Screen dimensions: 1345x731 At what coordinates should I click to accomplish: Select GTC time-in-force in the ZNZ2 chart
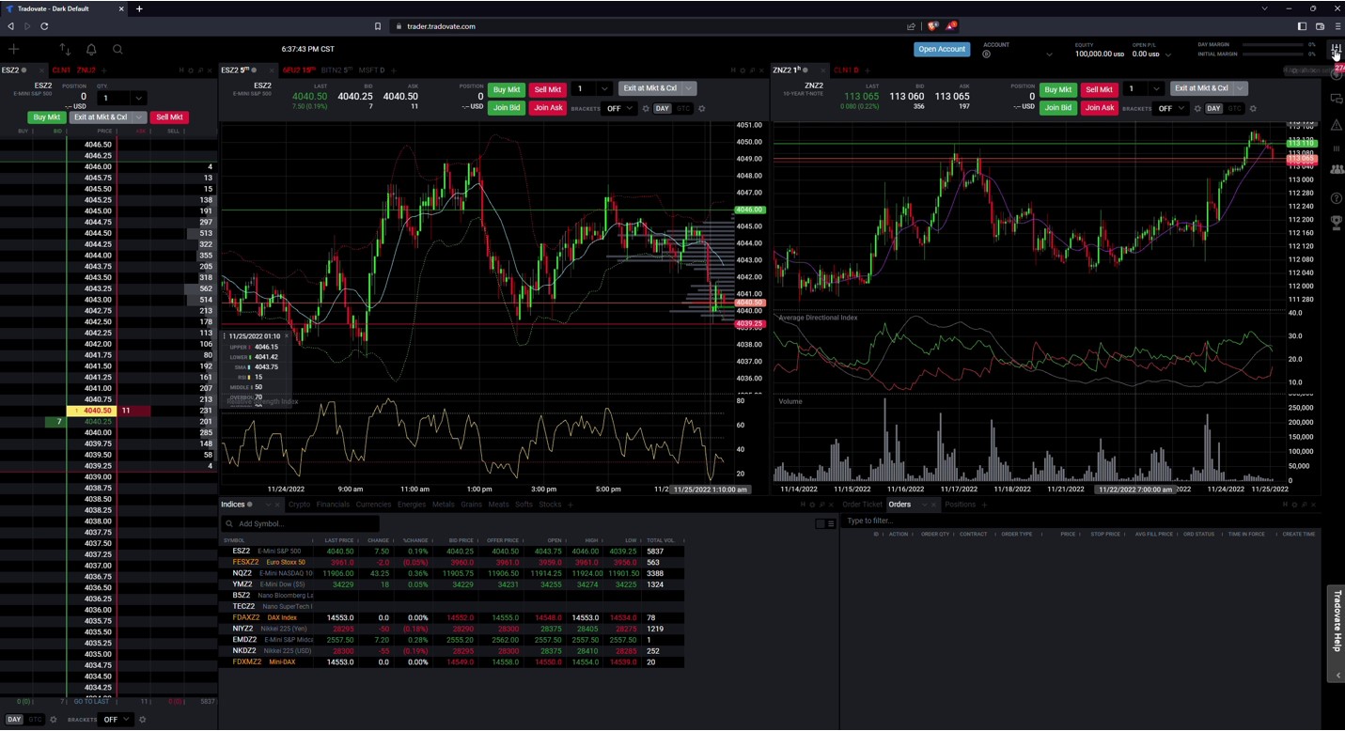pyautogui.click(x=1235, y=109)
